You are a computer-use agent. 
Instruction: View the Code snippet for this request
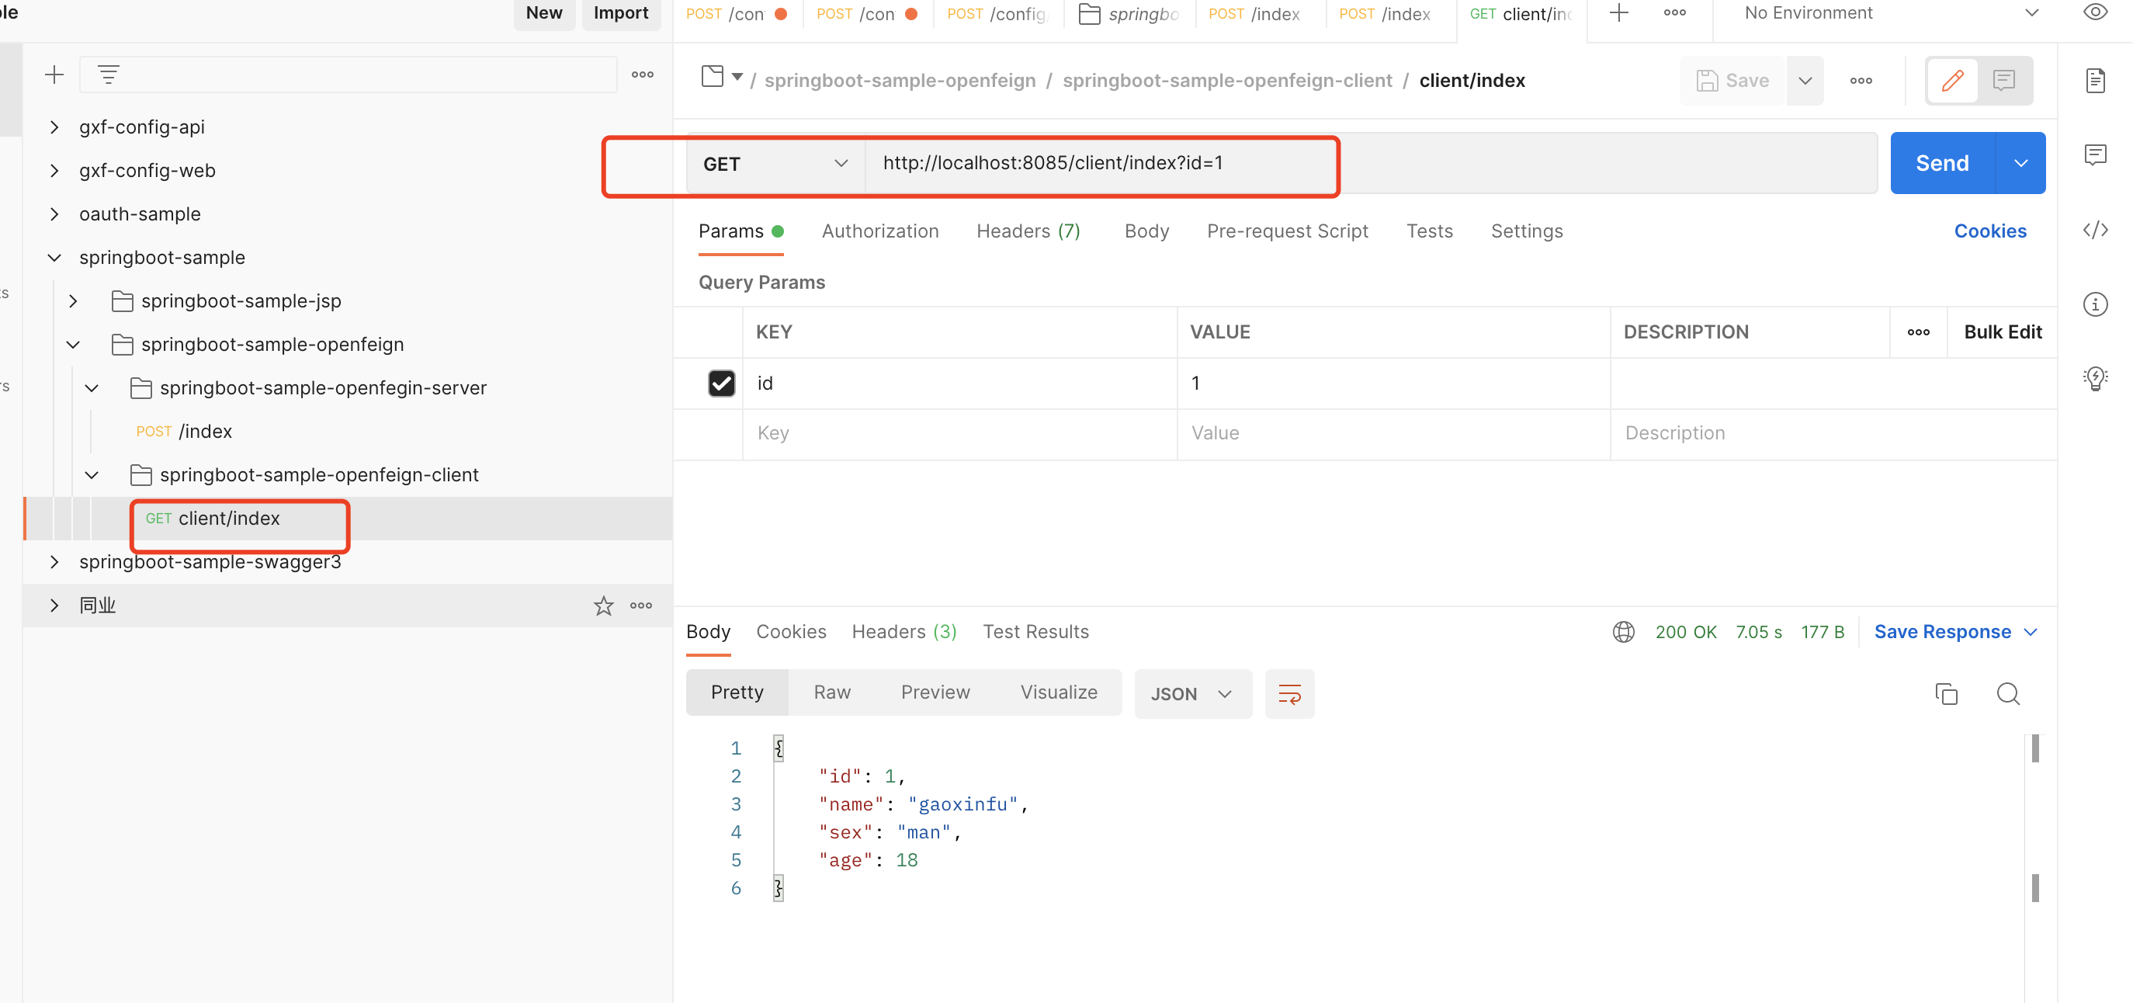(2095, 231)
